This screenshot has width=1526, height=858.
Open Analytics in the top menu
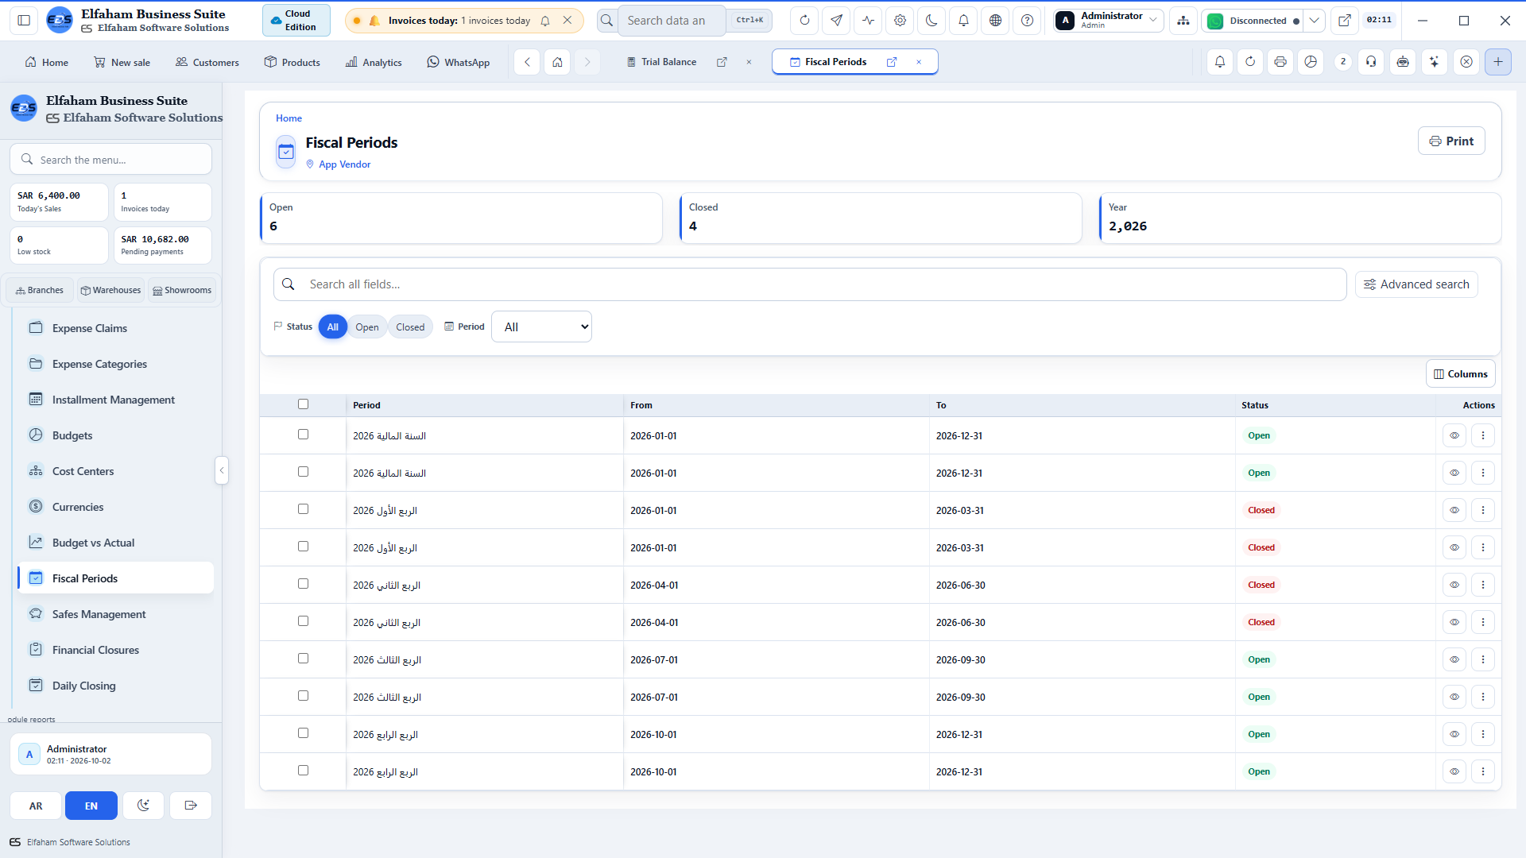(374, 62)
